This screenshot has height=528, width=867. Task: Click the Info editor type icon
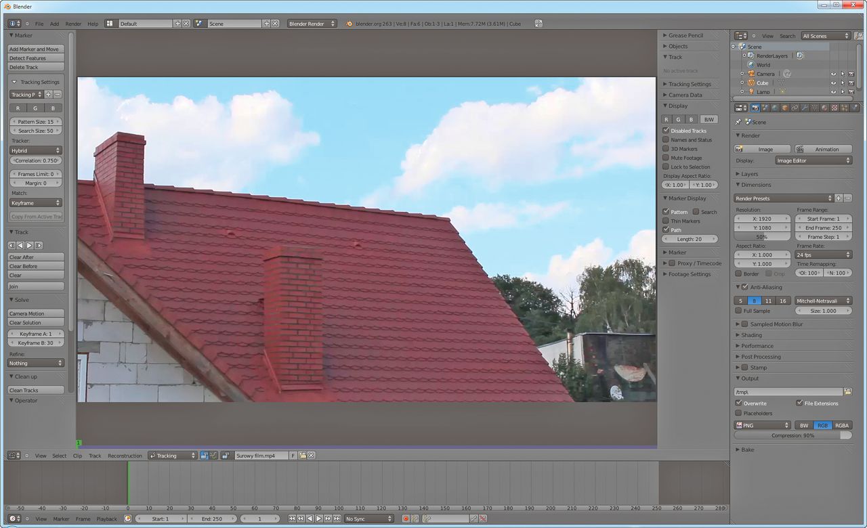point(14,24)
